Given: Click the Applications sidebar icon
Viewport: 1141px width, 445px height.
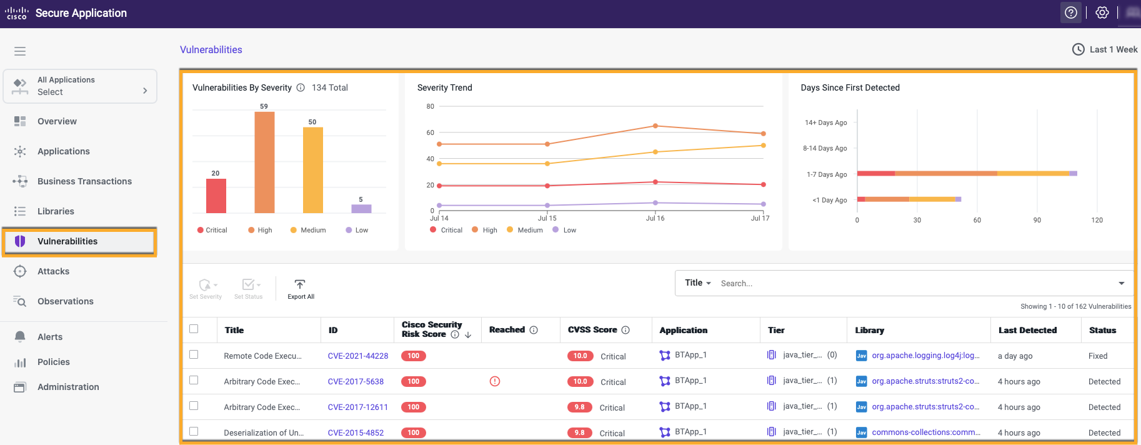Looking at the screenshot, I should pyautogui.click(x=20, y=151).
